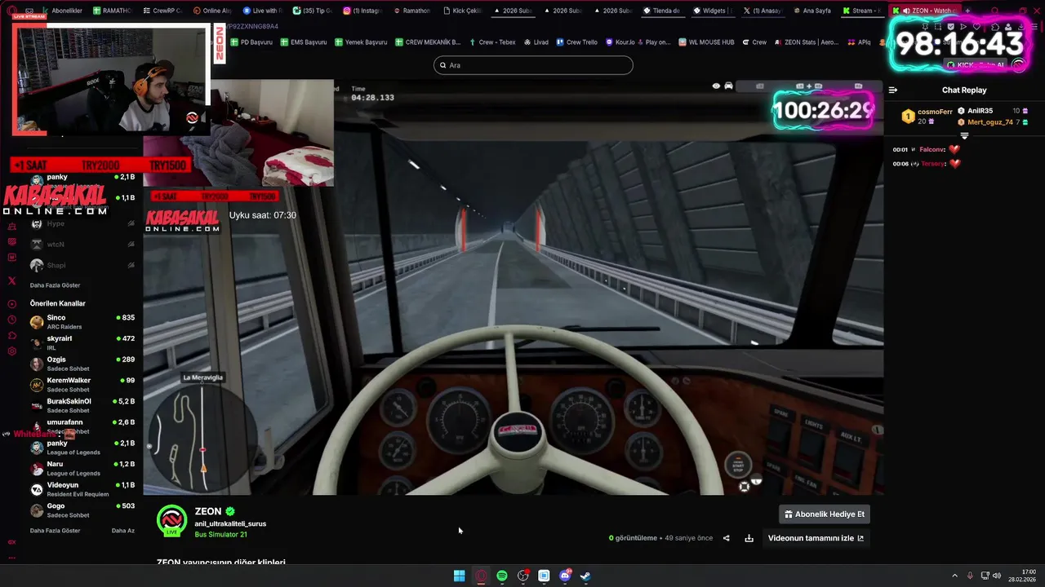Open Discord from the taskbar
This screenshot has height=587, width=1045.
tap(565, 576)
